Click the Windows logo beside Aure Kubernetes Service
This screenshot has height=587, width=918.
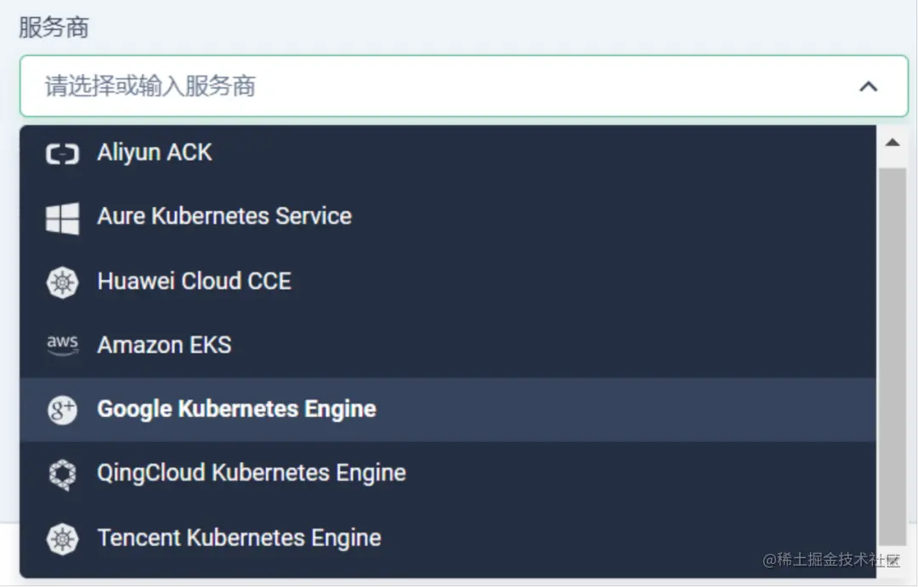pos(62,217)
